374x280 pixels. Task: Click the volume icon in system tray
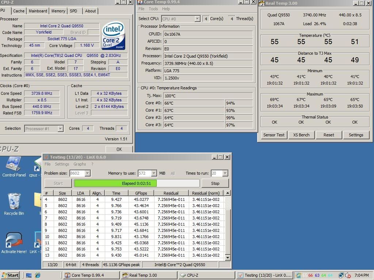tap(348, 275)
